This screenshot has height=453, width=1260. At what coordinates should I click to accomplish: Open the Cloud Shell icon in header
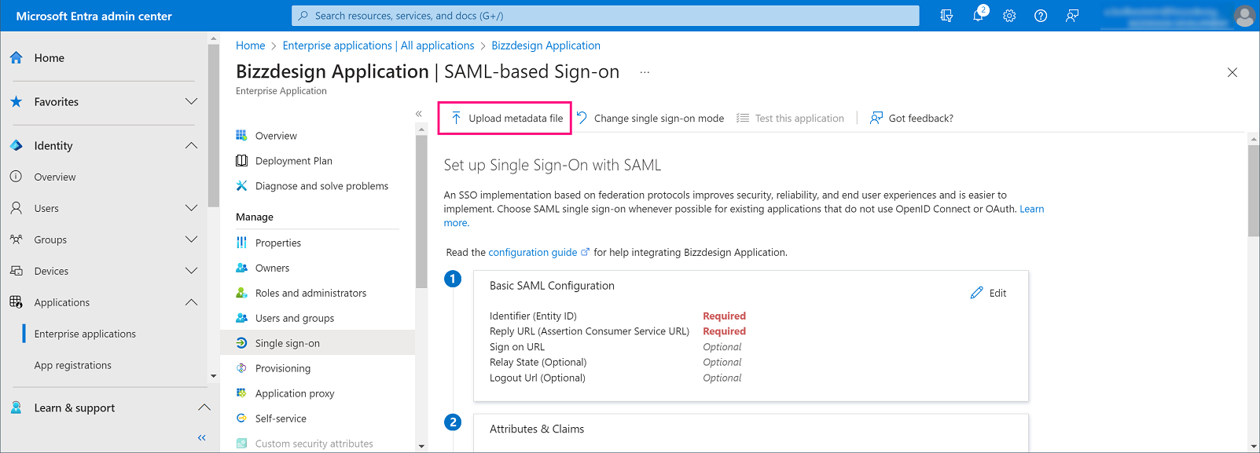click(x=946, y=16)
